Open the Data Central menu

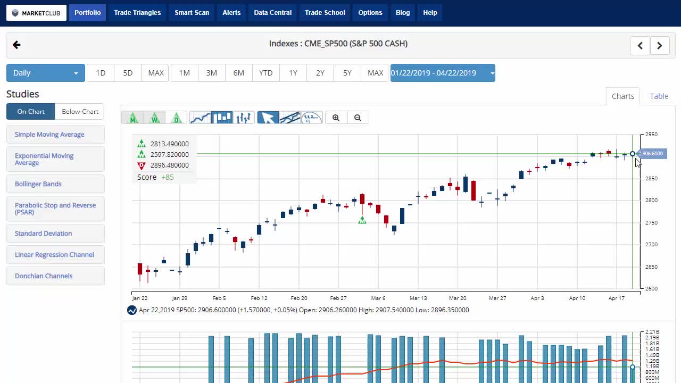(x=273, y=13)
